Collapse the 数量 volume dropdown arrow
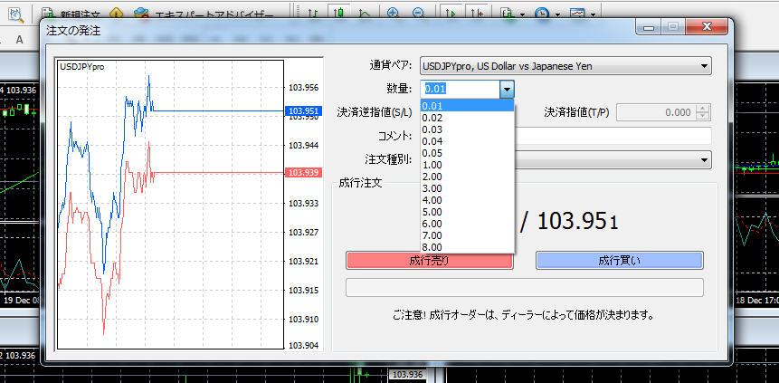This screenshot has width=779, height=383. [x=507, y=90]
